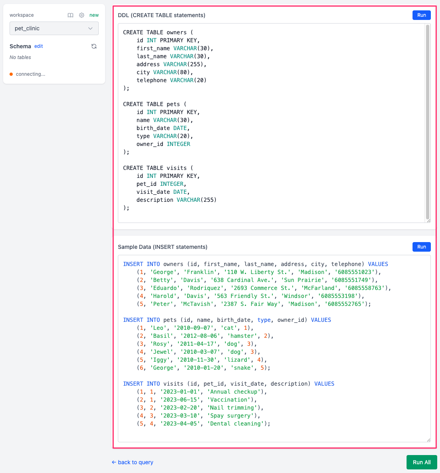Image resolution: width=440 pixels, height=473 pixels.
Task: Run the DDL CREATE TABLE statements
Action: click(421, 15)
